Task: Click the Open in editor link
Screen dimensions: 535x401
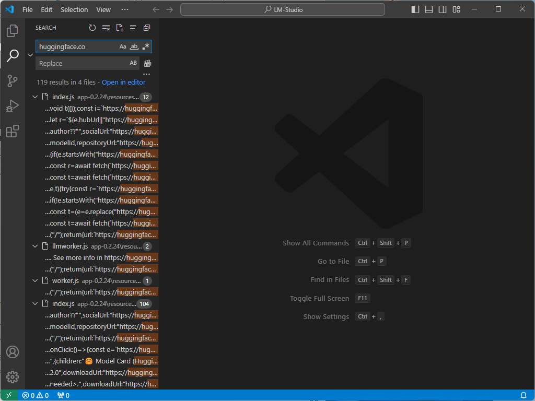Action: pyautogui.click(x=123, y=82)
